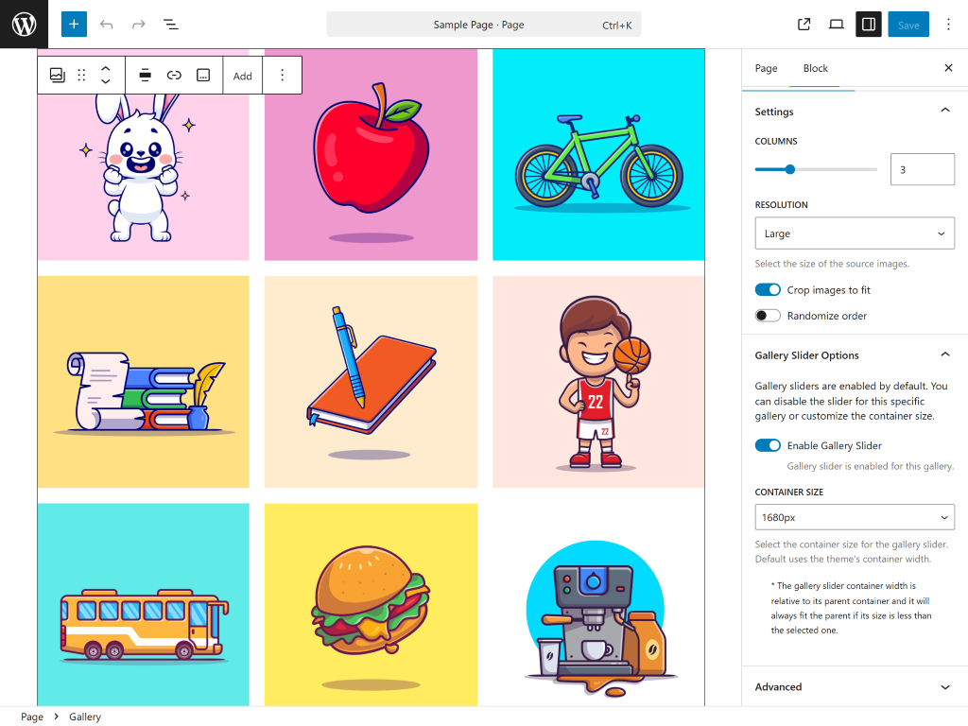Viewport: 968px width, 726px height.
Task: Disable the Enable Gallery Slider toggle
Action: pyautogui.click(x=768, y=445)
